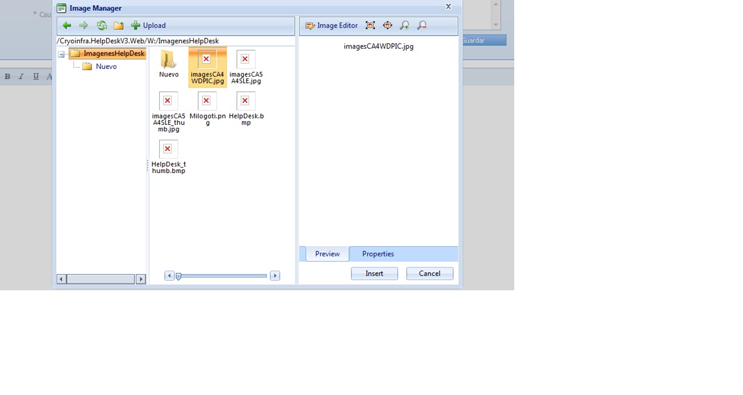Click the tree pane horizontal scrollbar thumb
Image resolution: width=743 pixels, height=395 pixels.
(x=101, y=279)
